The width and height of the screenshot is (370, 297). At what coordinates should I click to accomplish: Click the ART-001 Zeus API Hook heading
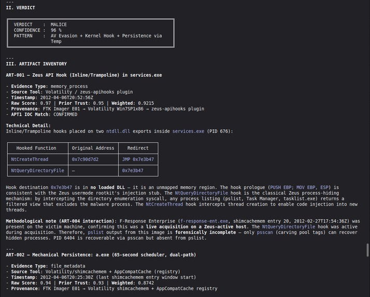point(84,75)
